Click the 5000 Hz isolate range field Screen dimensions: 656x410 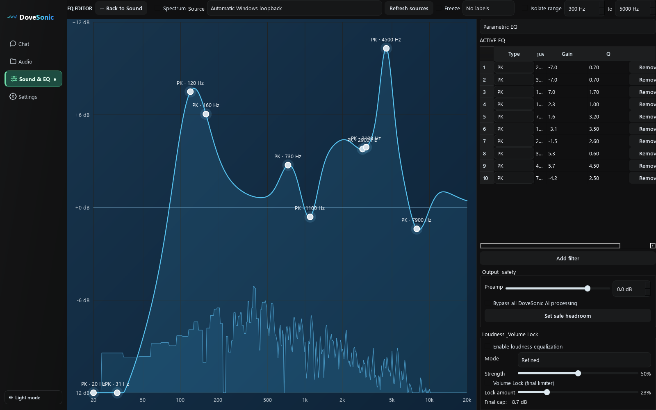(x=635, y=9)
